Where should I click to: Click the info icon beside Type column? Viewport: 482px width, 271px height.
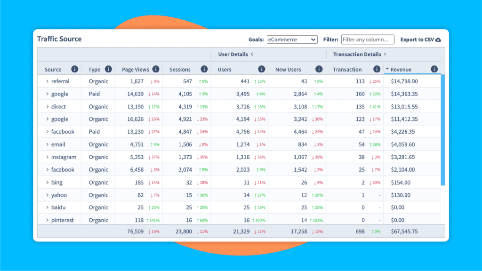[108, 69]
